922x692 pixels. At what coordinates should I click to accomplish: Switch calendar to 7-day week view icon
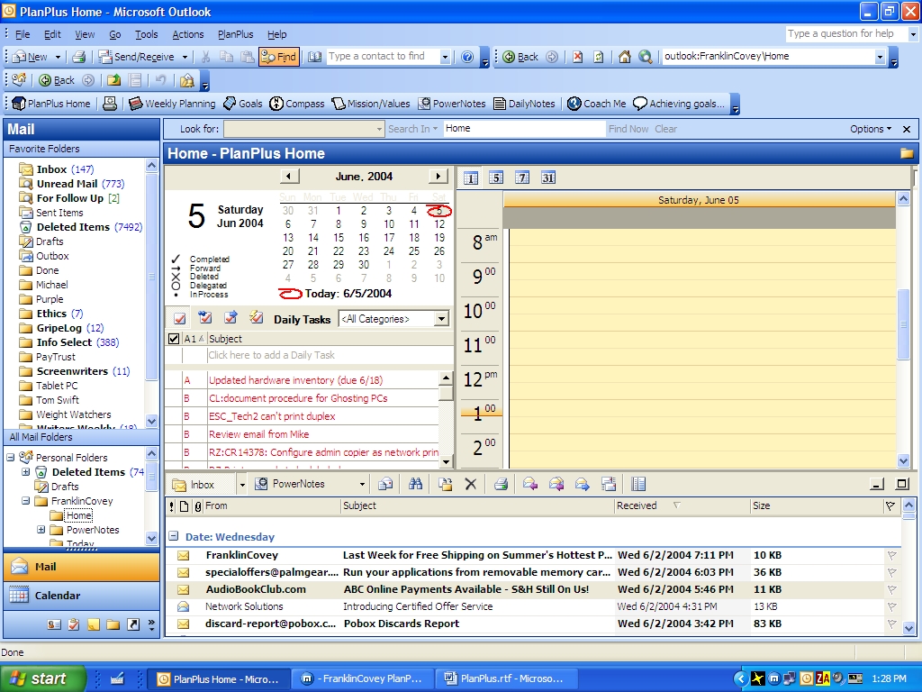pyautogui.click(x=521, y=178)
